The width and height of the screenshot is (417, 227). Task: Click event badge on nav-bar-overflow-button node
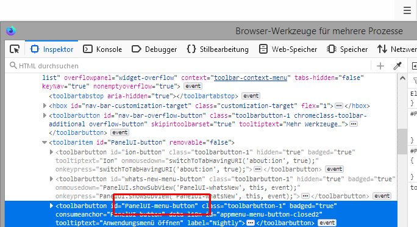coord(119,132)
